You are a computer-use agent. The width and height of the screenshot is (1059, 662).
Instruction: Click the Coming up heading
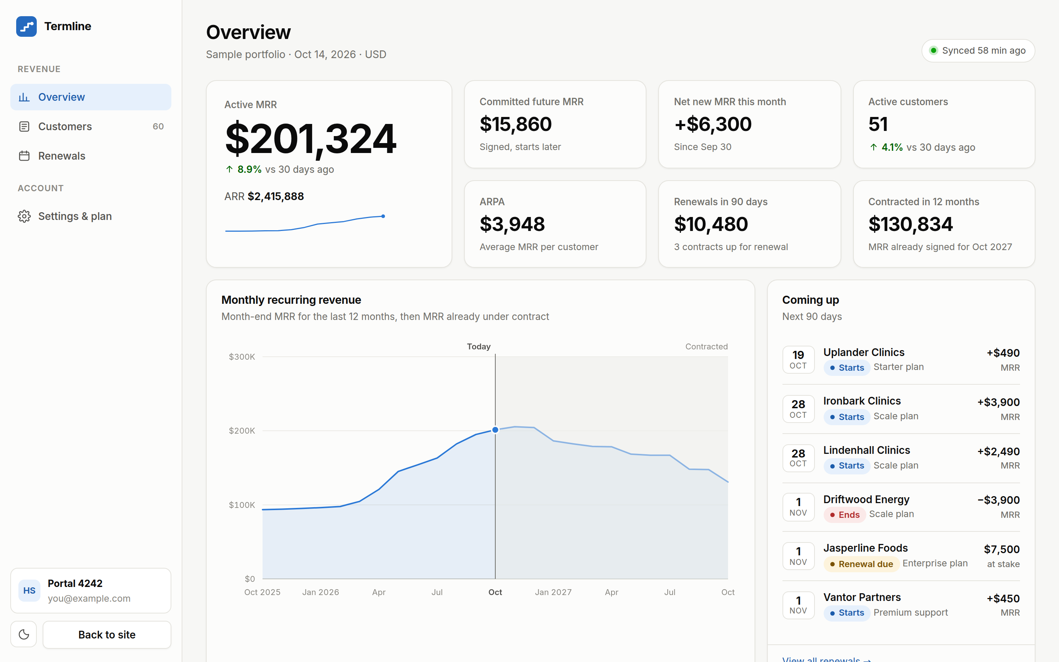(810, 300)
